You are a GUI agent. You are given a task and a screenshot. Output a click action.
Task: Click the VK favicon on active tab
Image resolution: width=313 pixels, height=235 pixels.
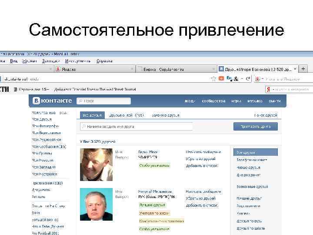(221, 69)
